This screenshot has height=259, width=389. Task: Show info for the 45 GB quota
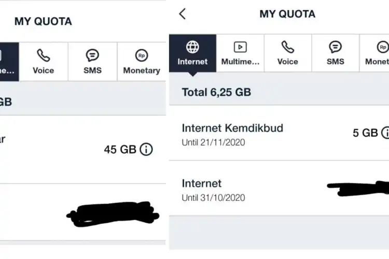point(146,150)
